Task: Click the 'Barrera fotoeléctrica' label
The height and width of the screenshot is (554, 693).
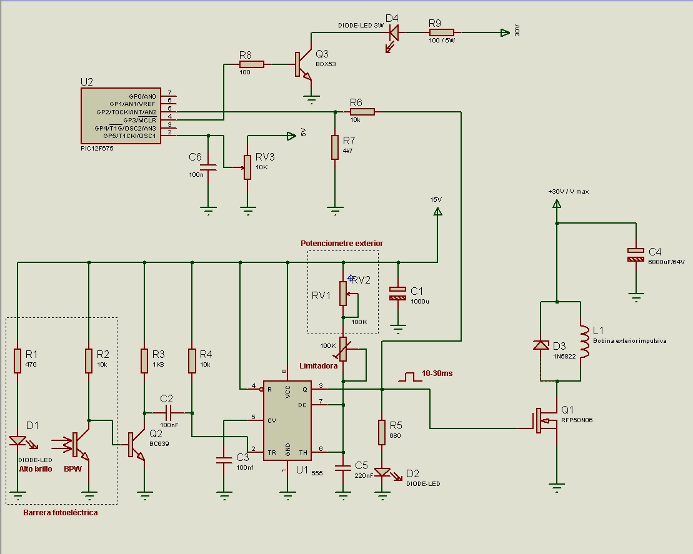Action: [x=61, y=513]
